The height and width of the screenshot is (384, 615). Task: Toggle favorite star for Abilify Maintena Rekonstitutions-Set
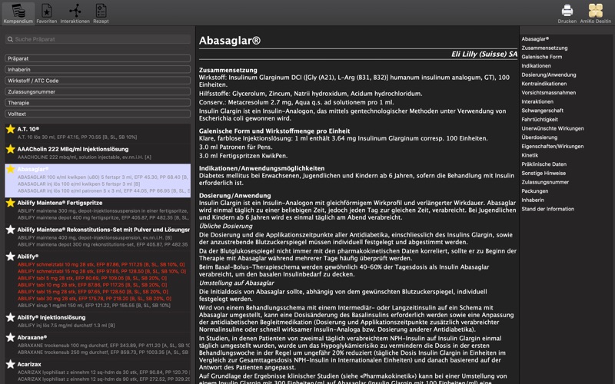point(11,230)
